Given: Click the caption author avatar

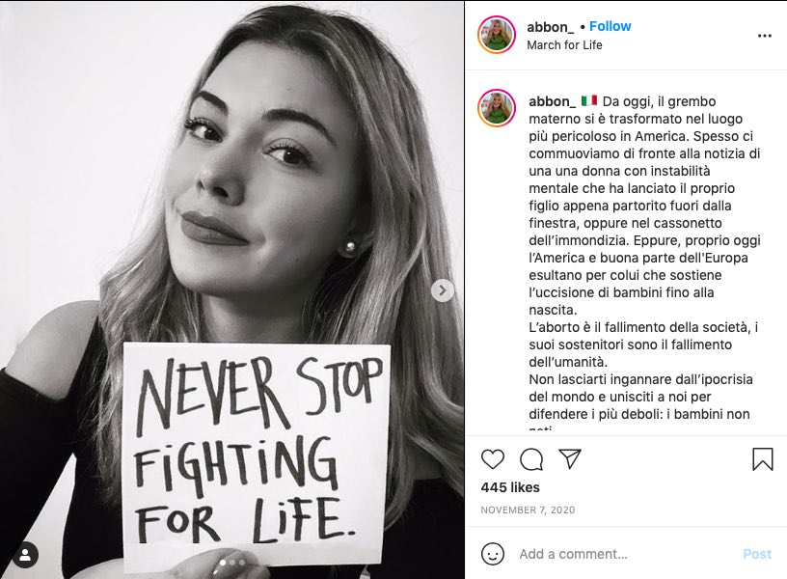Looking at the screenshot, I should point(497,108).
